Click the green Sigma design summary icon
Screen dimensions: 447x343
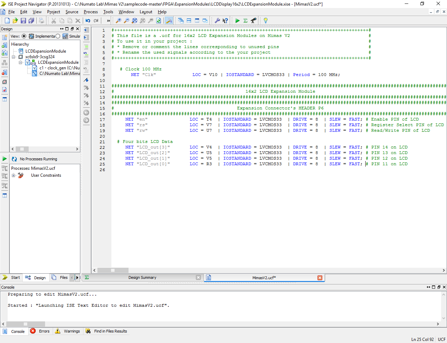click(x=246, y=21)
